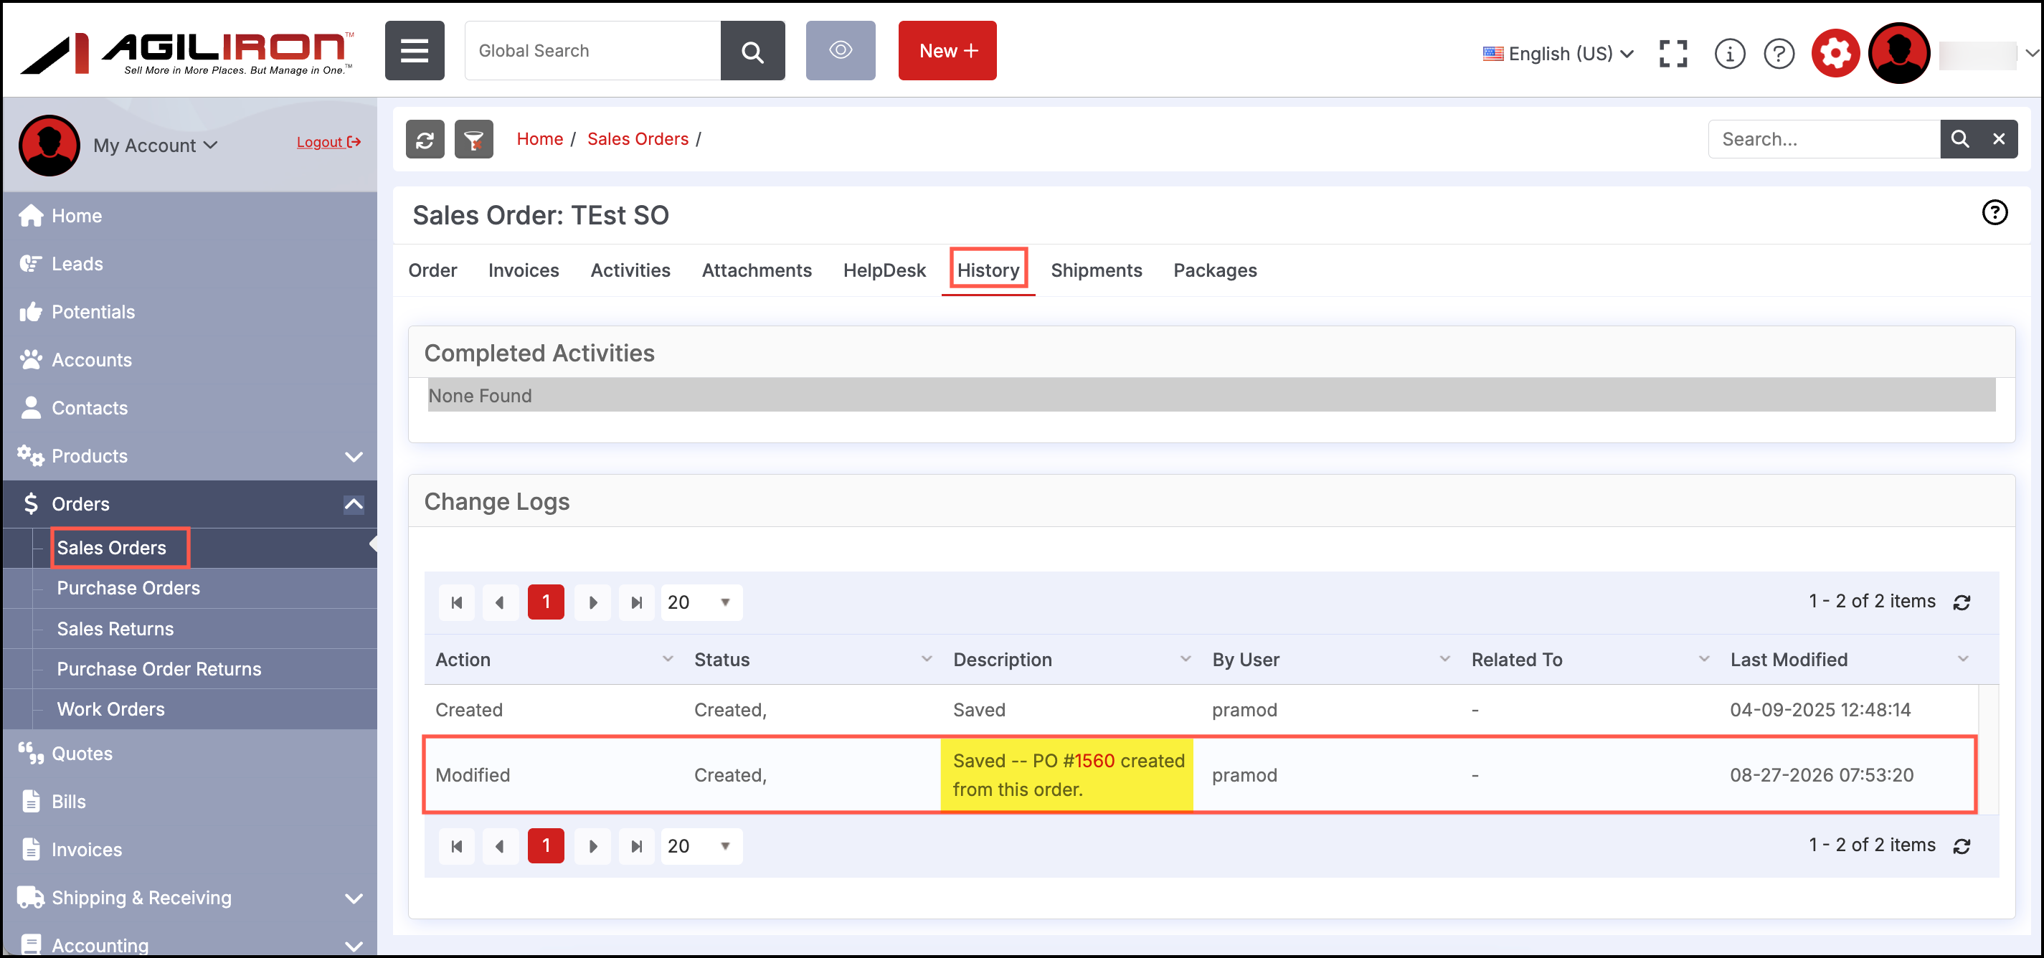The image size is (2044, 958).
Task: Switch to the Invoices tab
Action: pyautogui.click(x=523, y=270)
